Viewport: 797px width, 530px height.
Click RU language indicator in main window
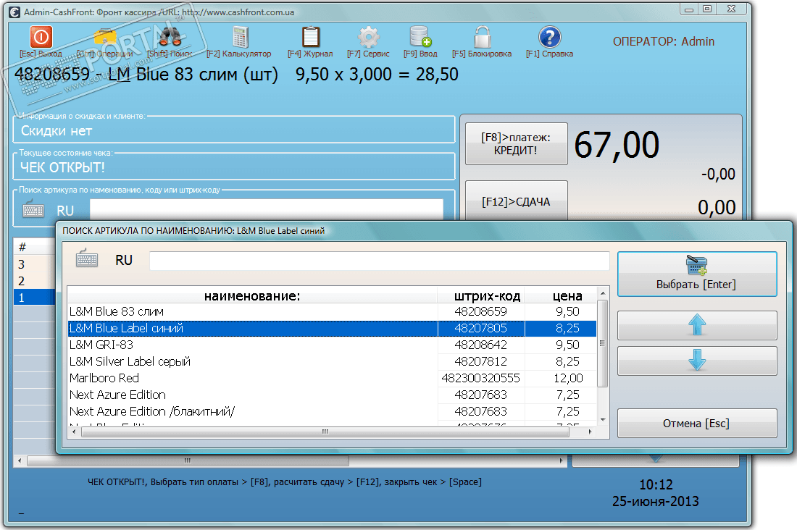(65, 211)
